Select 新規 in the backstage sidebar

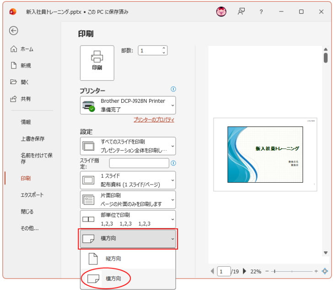(x=21, y=65)
